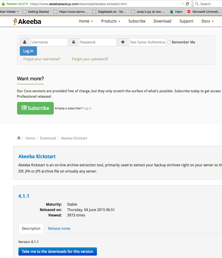The width and height of the screenshot is (222, 258).
Task: Click the 3973 times viewed value
Action: click(76, 215)
